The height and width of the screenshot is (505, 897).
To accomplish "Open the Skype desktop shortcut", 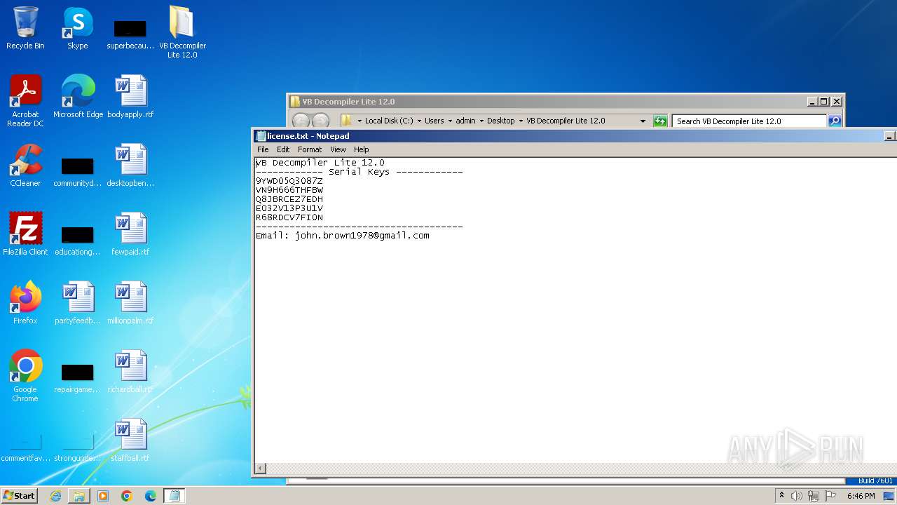I will tap(77, 28).
